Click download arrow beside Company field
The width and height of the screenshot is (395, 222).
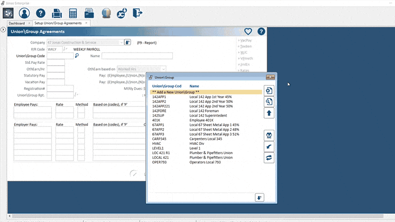(x=127, y=42)
